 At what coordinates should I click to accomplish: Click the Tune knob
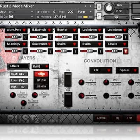109,8
